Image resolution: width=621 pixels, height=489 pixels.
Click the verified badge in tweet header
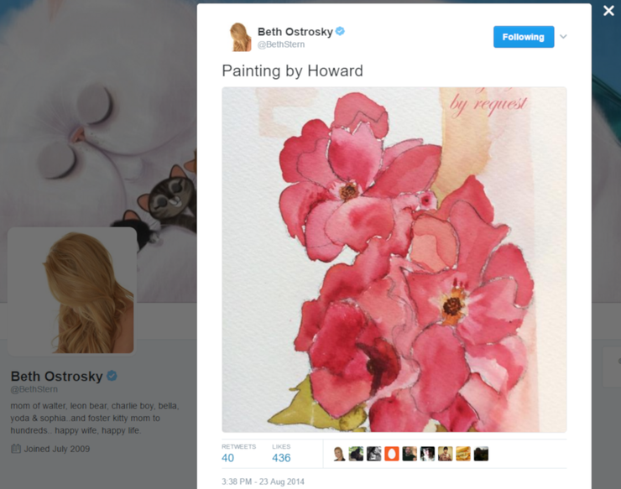pyautogui.click(x=340, y=31)
